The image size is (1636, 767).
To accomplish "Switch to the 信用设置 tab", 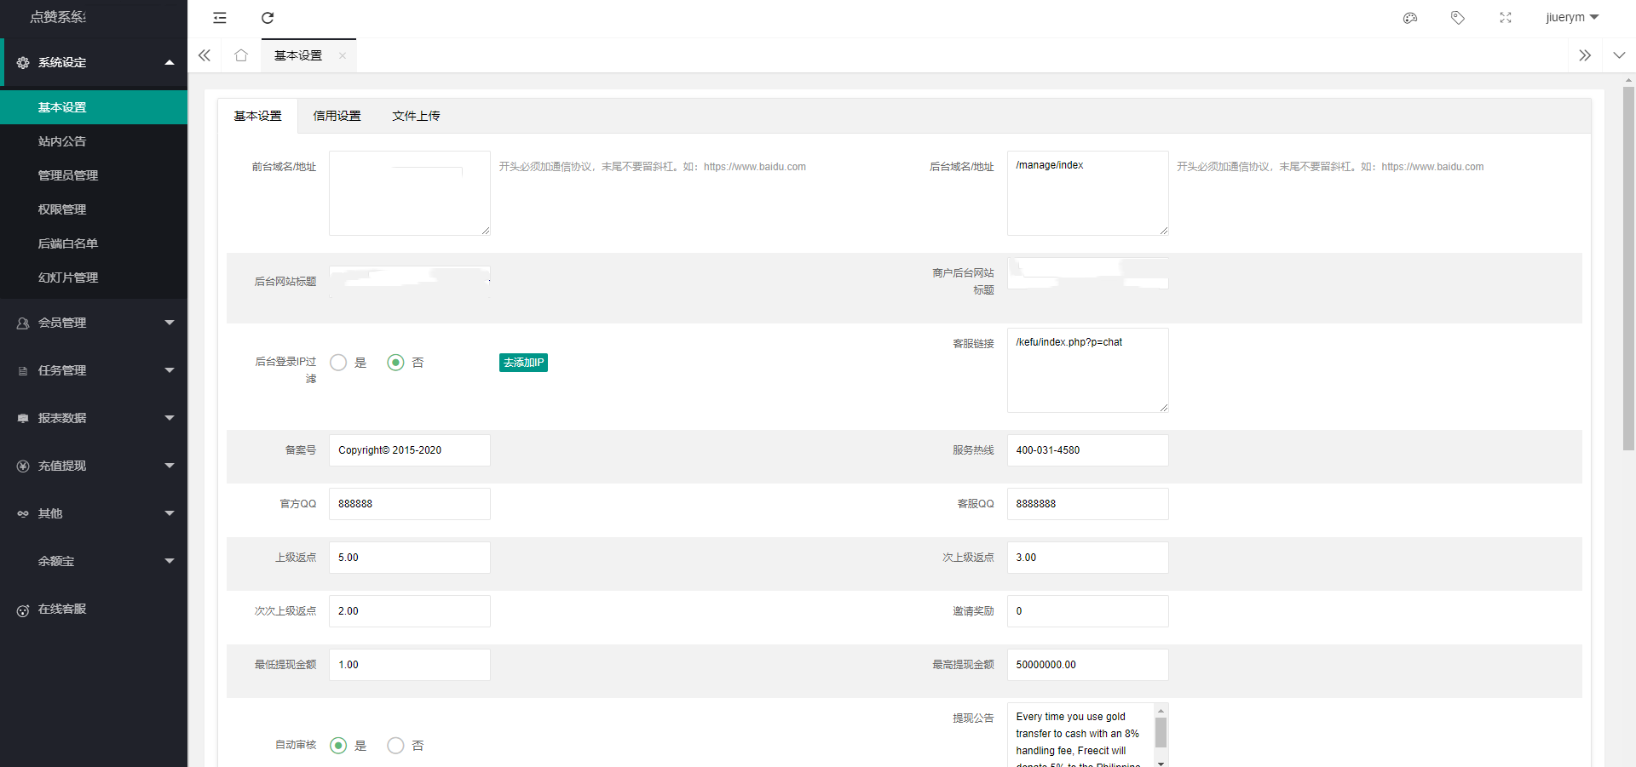I will [x=337, y=116].
